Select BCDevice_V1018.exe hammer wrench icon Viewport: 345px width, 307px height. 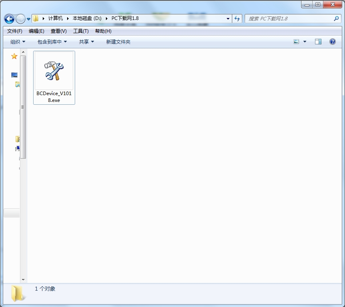(x=54, y=71)
